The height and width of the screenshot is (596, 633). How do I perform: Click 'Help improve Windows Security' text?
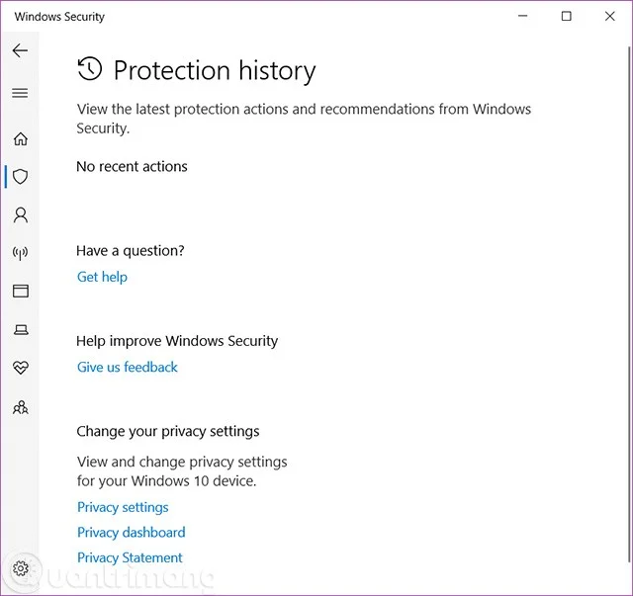tap(177, 341)
